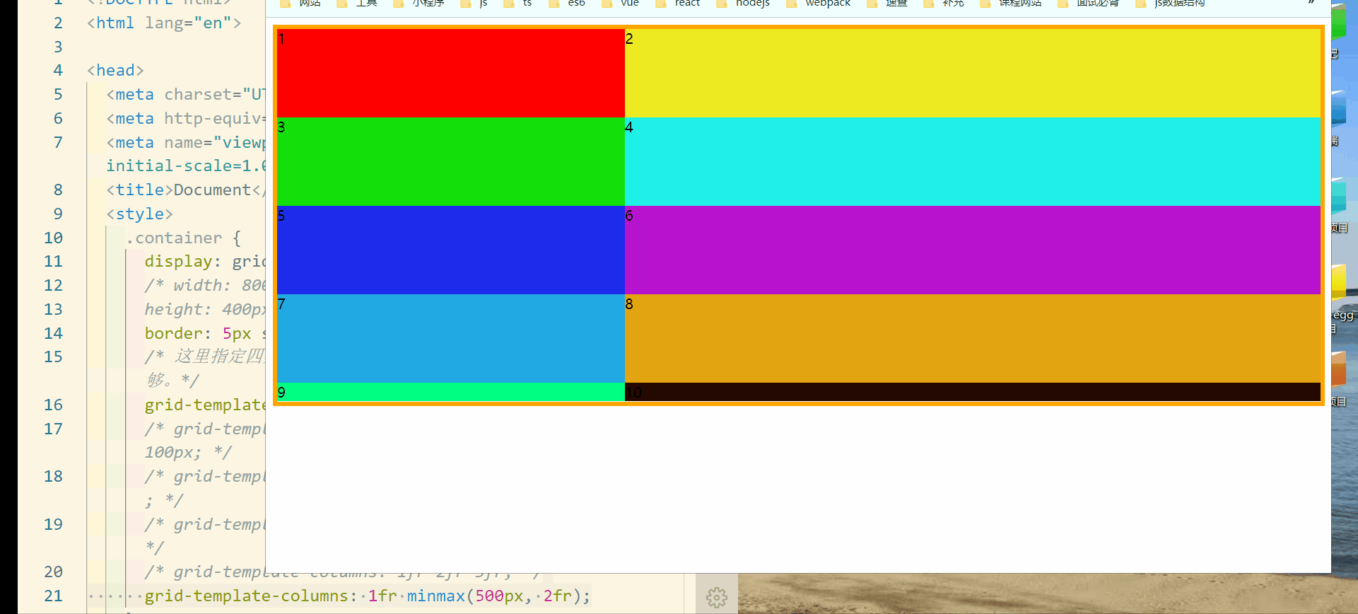Image resolution: width=1358 pixels, height=614 pixels.
Task: Click the purple grid cell numbered 6
Action: (x=973, y=250)
